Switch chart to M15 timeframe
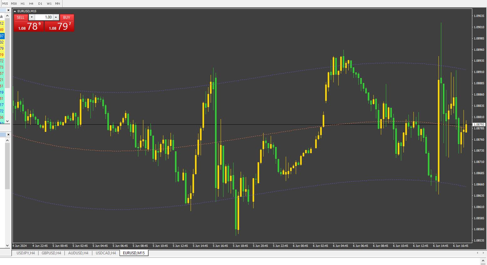The width and height of the screenshot is (487, 265). (x=5, y=3)
